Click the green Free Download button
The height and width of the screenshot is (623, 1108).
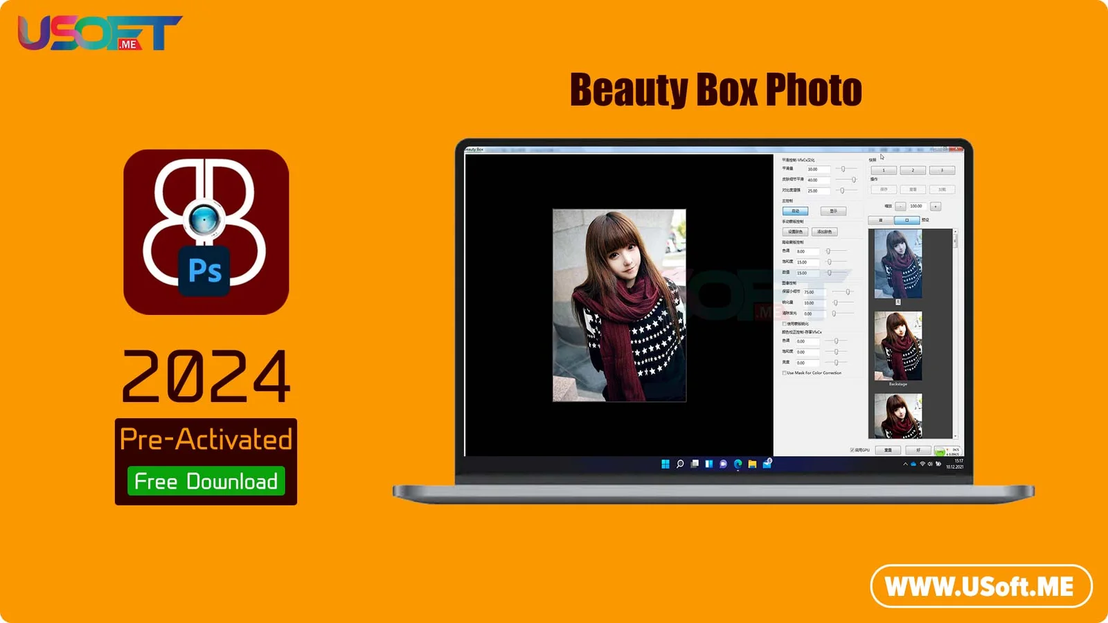click(x=206, y=481)
